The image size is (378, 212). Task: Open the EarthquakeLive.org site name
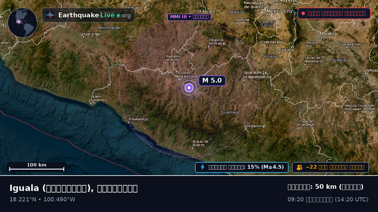(x=94, y=15)
